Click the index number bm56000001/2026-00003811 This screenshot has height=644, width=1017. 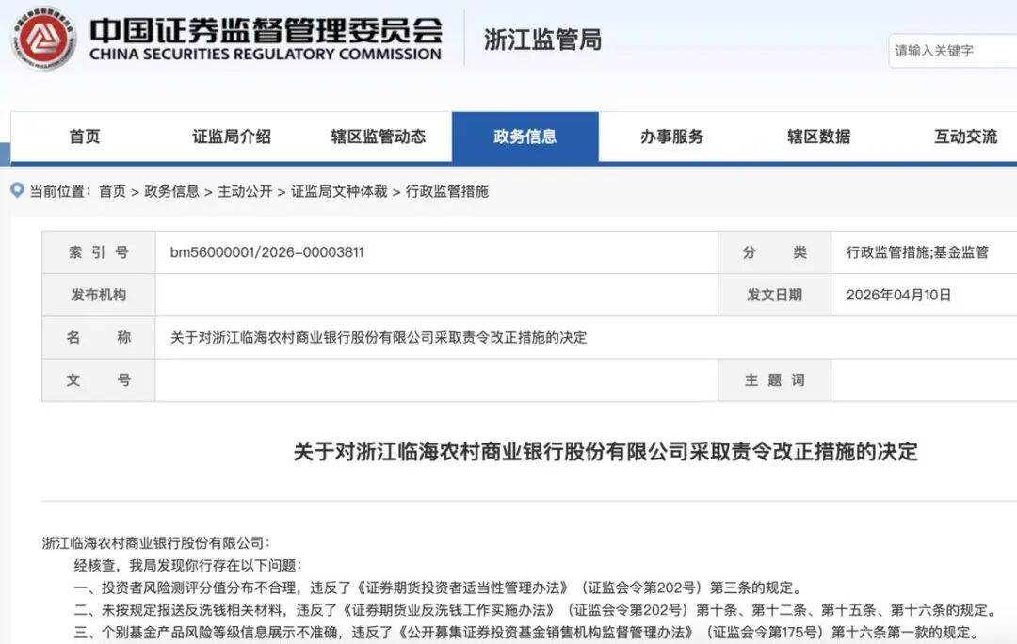[x=266, y=250]
